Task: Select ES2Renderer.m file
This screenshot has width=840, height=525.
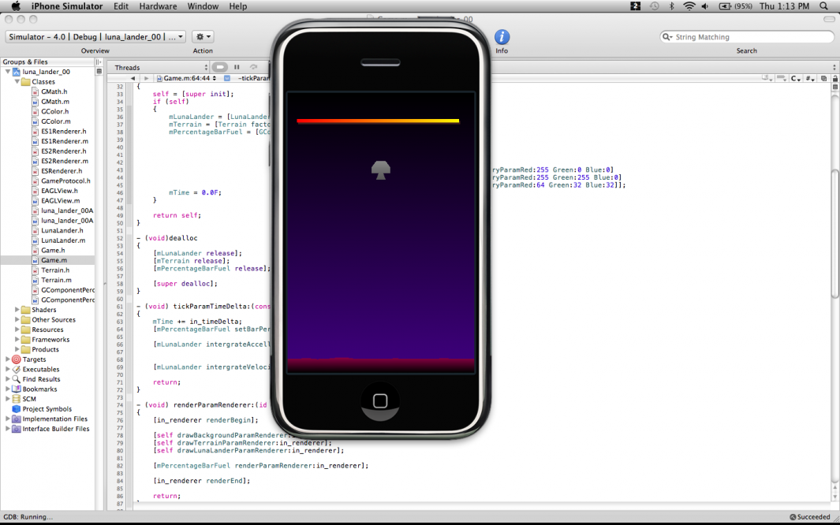Action: 65,161
